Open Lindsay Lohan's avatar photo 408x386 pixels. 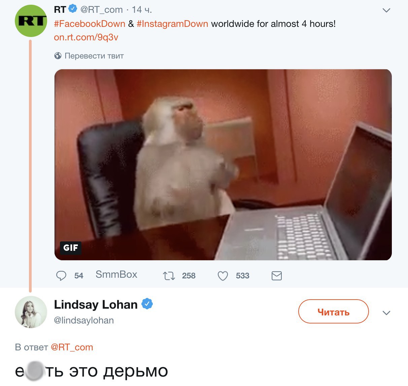tap(31, 312)
